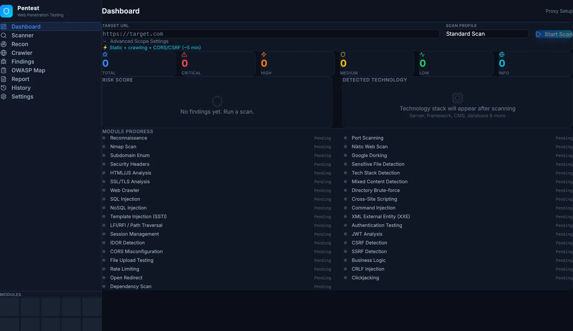This screenshot has width=573, height=331.
Task: Click the Clickjacking module row
Action: (458, 278)
